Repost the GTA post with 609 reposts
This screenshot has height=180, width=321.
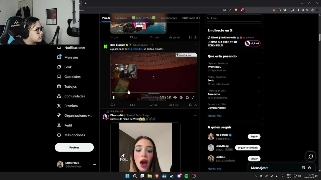(133, 37)
